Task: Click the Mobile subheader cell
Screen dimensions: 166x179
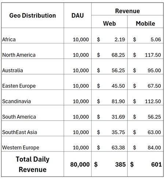Action: 145,22
